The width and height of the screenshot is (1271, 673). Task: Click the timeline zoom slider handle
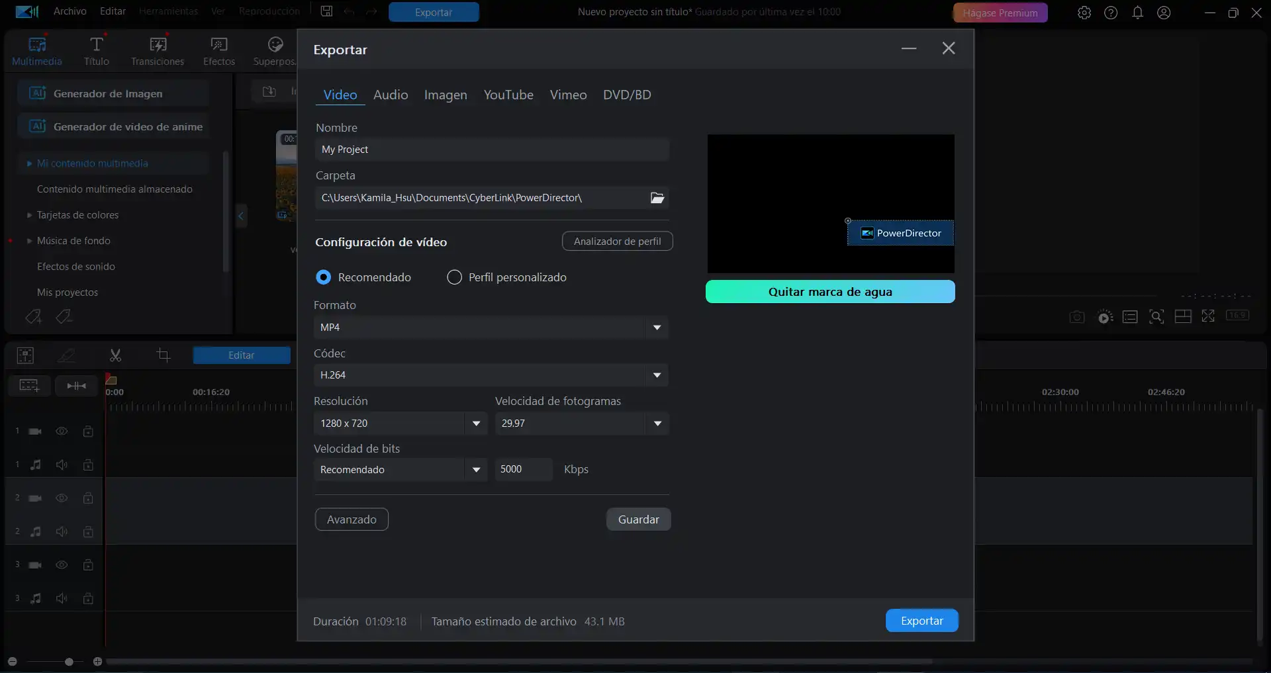click(x=70, y=662)
